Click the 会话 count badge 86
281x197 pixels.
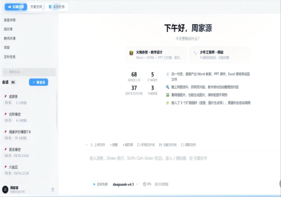click(x=13, y=82)
